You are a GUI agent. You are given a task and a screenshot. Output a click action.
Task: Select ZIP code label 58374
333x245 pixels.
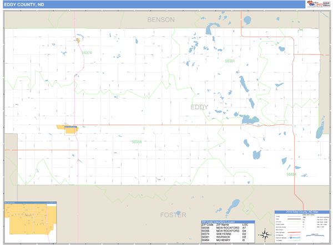(87, 53)
